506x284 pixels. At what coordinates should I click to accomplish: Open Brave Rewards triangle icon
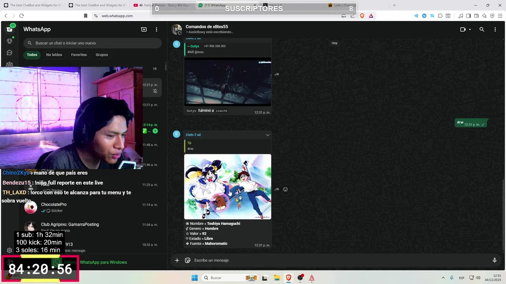[371, 16]
